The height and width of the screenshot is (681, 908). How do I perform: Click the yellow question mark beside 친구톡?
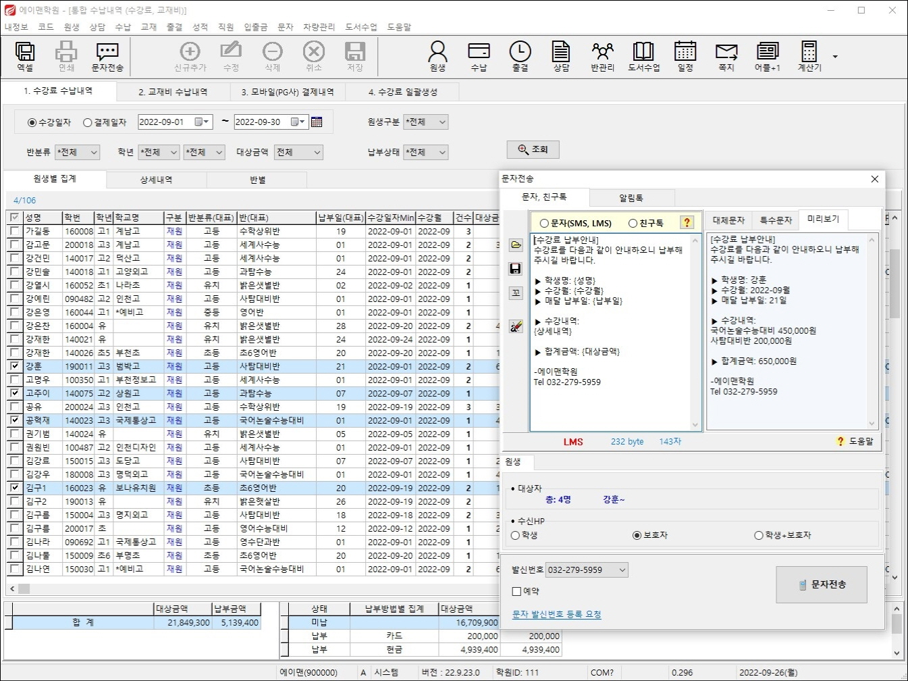click(687, 222)
